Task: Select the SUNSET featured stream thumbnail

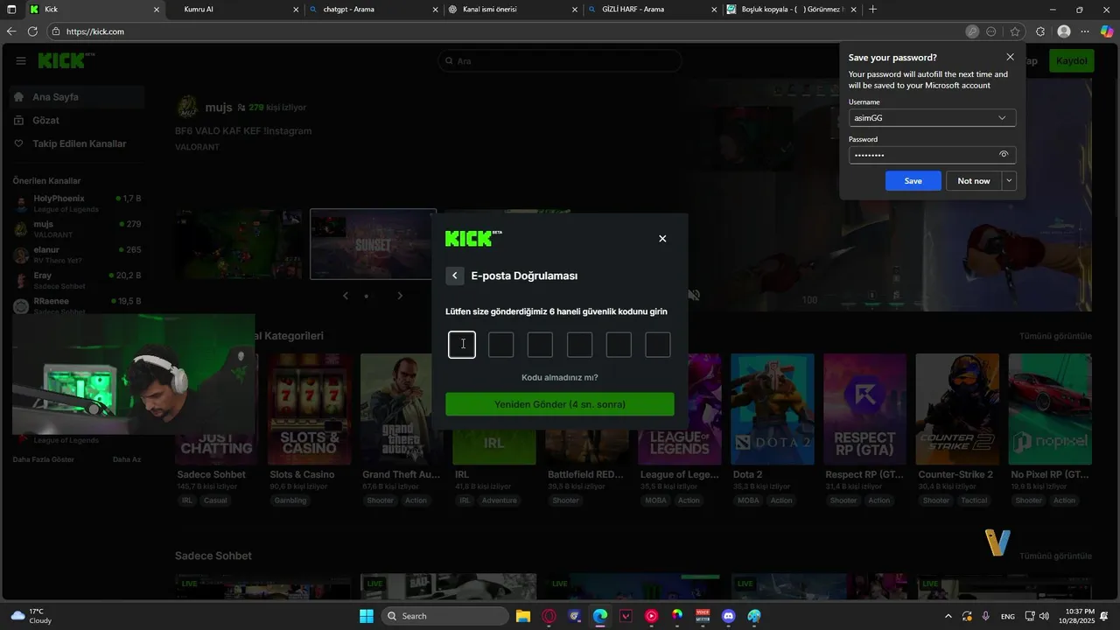Action: [x=374, y=244]
